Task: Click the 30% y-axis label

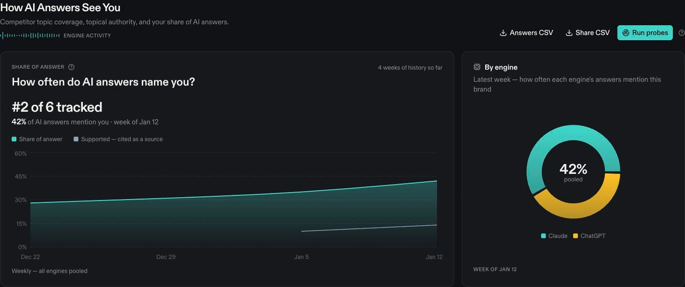Action: pos(21,200)
